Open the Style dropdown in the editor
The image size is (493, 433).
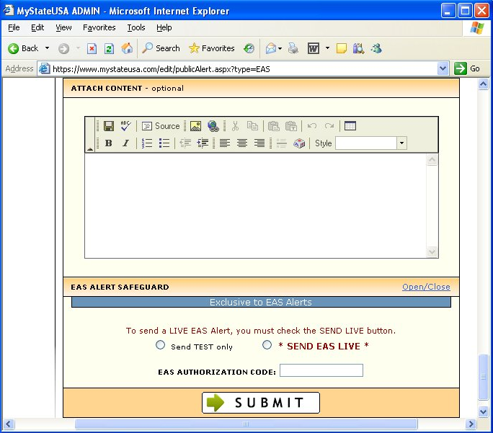401,143
